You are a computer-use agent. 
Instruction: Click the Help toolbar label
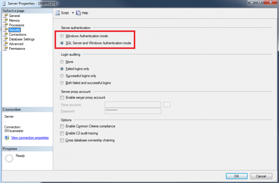click(85, 13)
